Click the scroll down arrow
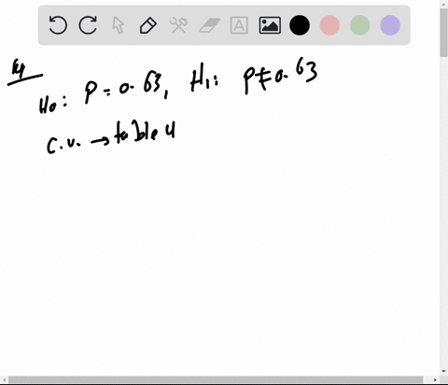This screenshot has width=448, height=385. pos(443,371)
